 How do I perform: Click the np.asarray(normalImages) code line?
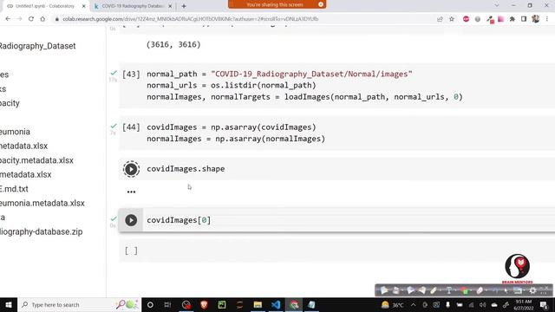pos(236,139)
